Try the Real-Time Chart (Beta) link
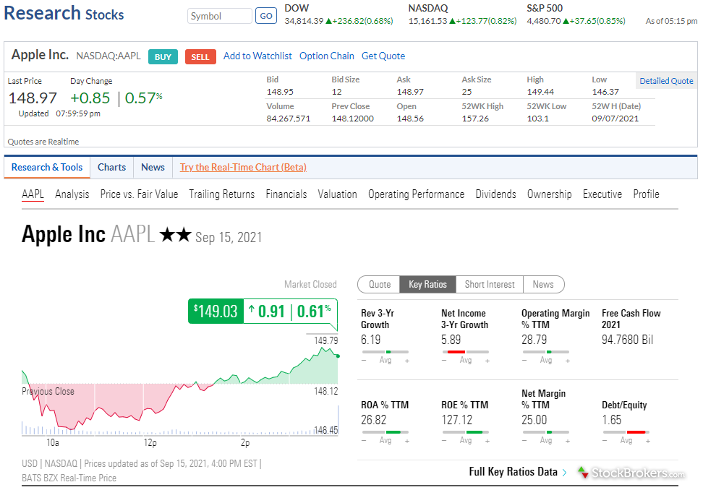The image size is (703, 490). 243,167
